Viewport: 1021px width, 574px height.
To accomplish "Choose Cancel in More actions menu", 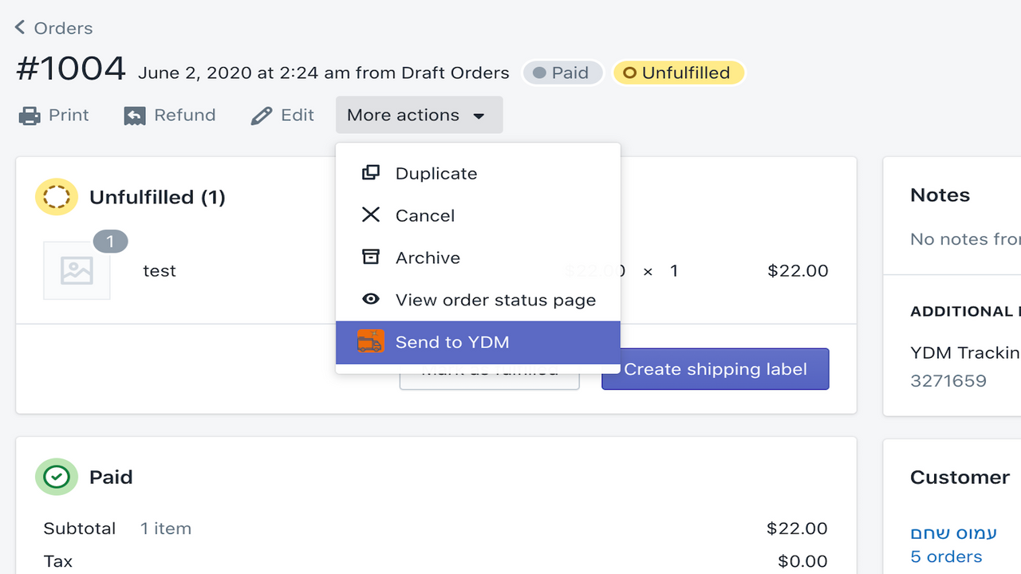I will coord(478,215).
